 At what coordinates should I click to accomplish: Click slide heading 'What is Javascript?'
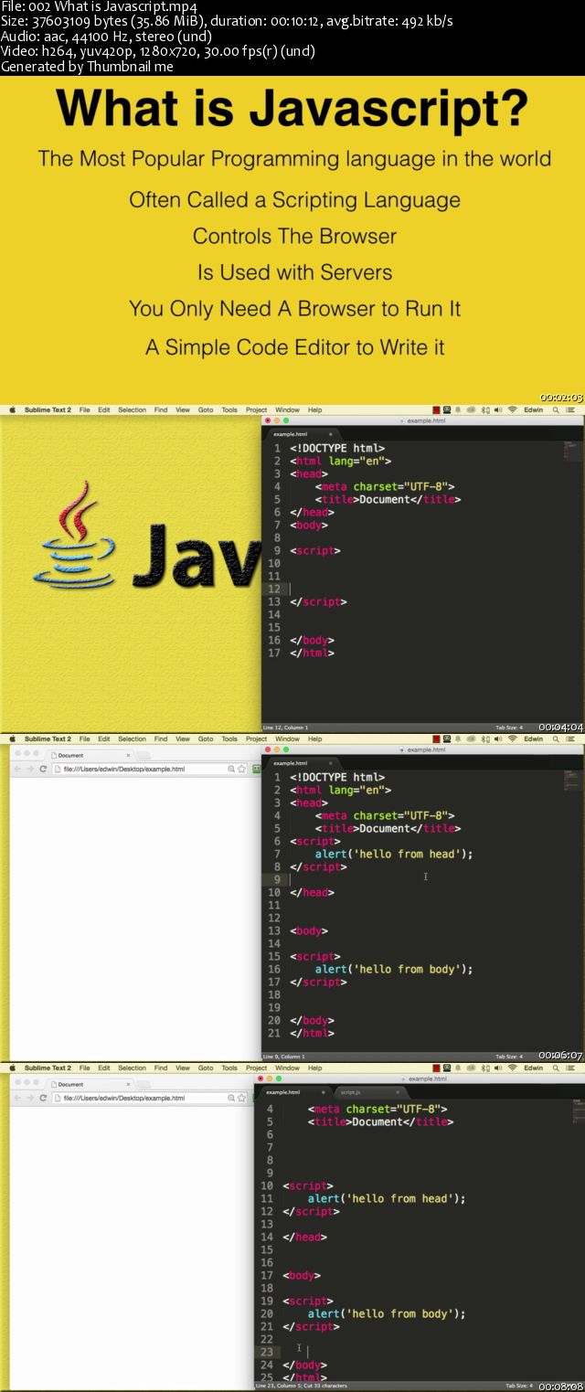pos(292,111)
